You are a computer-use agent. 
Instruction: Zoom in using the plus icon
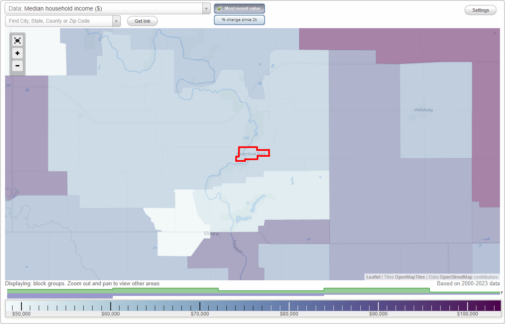[x=17, y=53]
